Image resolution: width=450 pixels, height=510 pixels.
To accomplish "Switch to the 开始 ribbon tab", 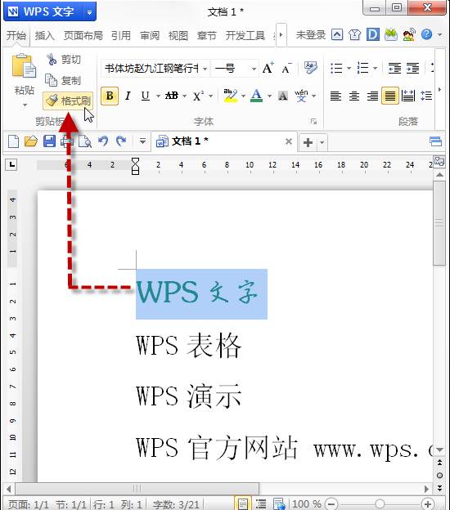I will tap(16, 35).
